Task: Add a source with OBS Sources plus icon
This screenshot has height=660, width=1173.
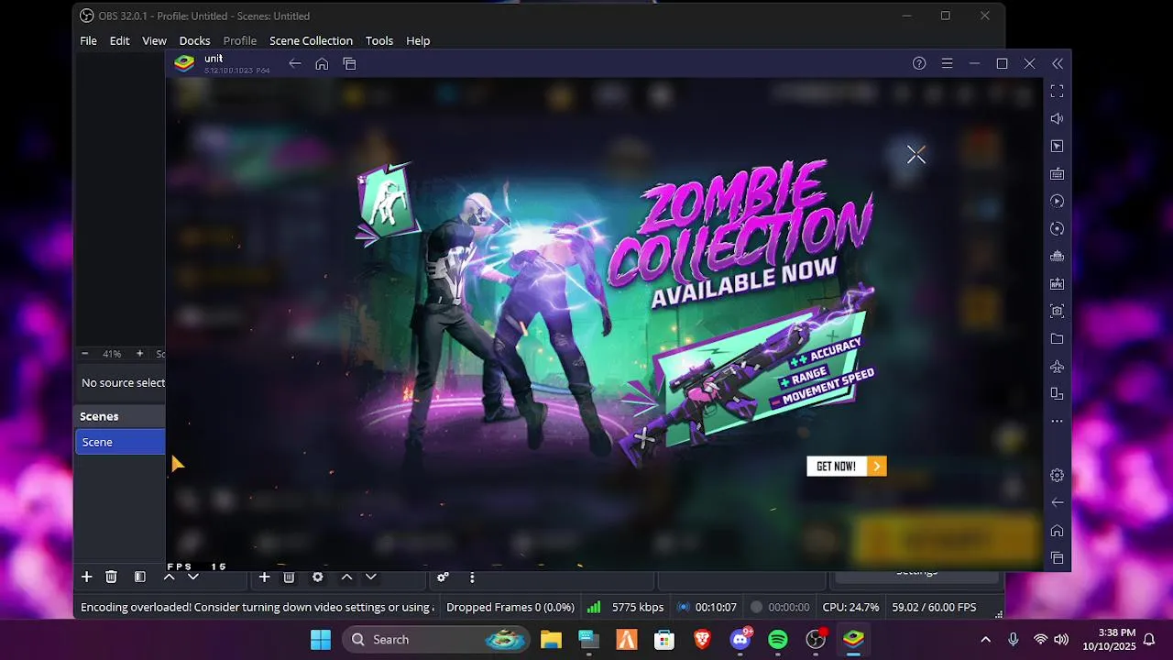Action: 264,577
